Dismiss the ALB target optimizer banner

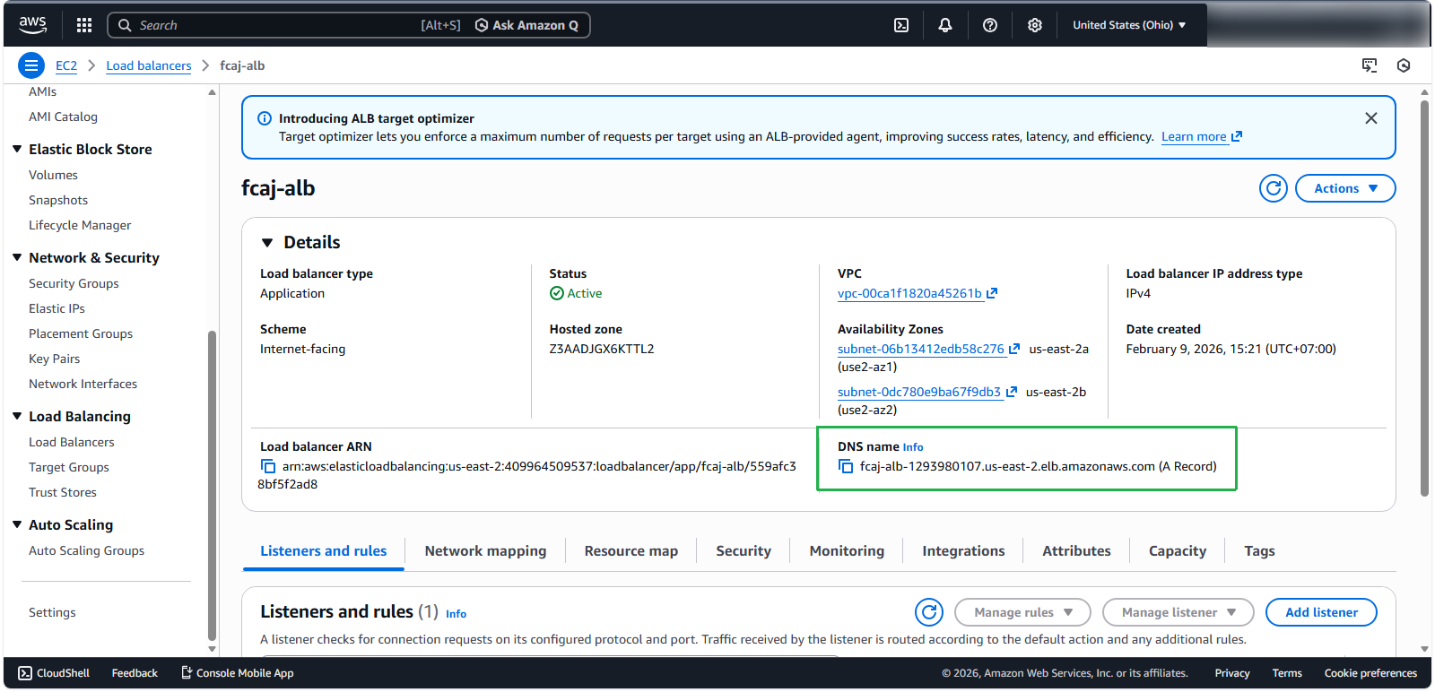click(1371, 118)
